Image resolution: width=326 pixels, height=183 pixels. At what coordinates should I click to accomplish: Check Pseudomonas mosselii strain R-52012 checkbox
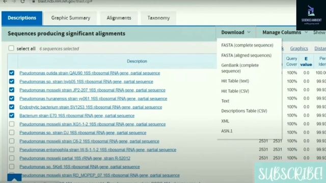click(12, 158)
